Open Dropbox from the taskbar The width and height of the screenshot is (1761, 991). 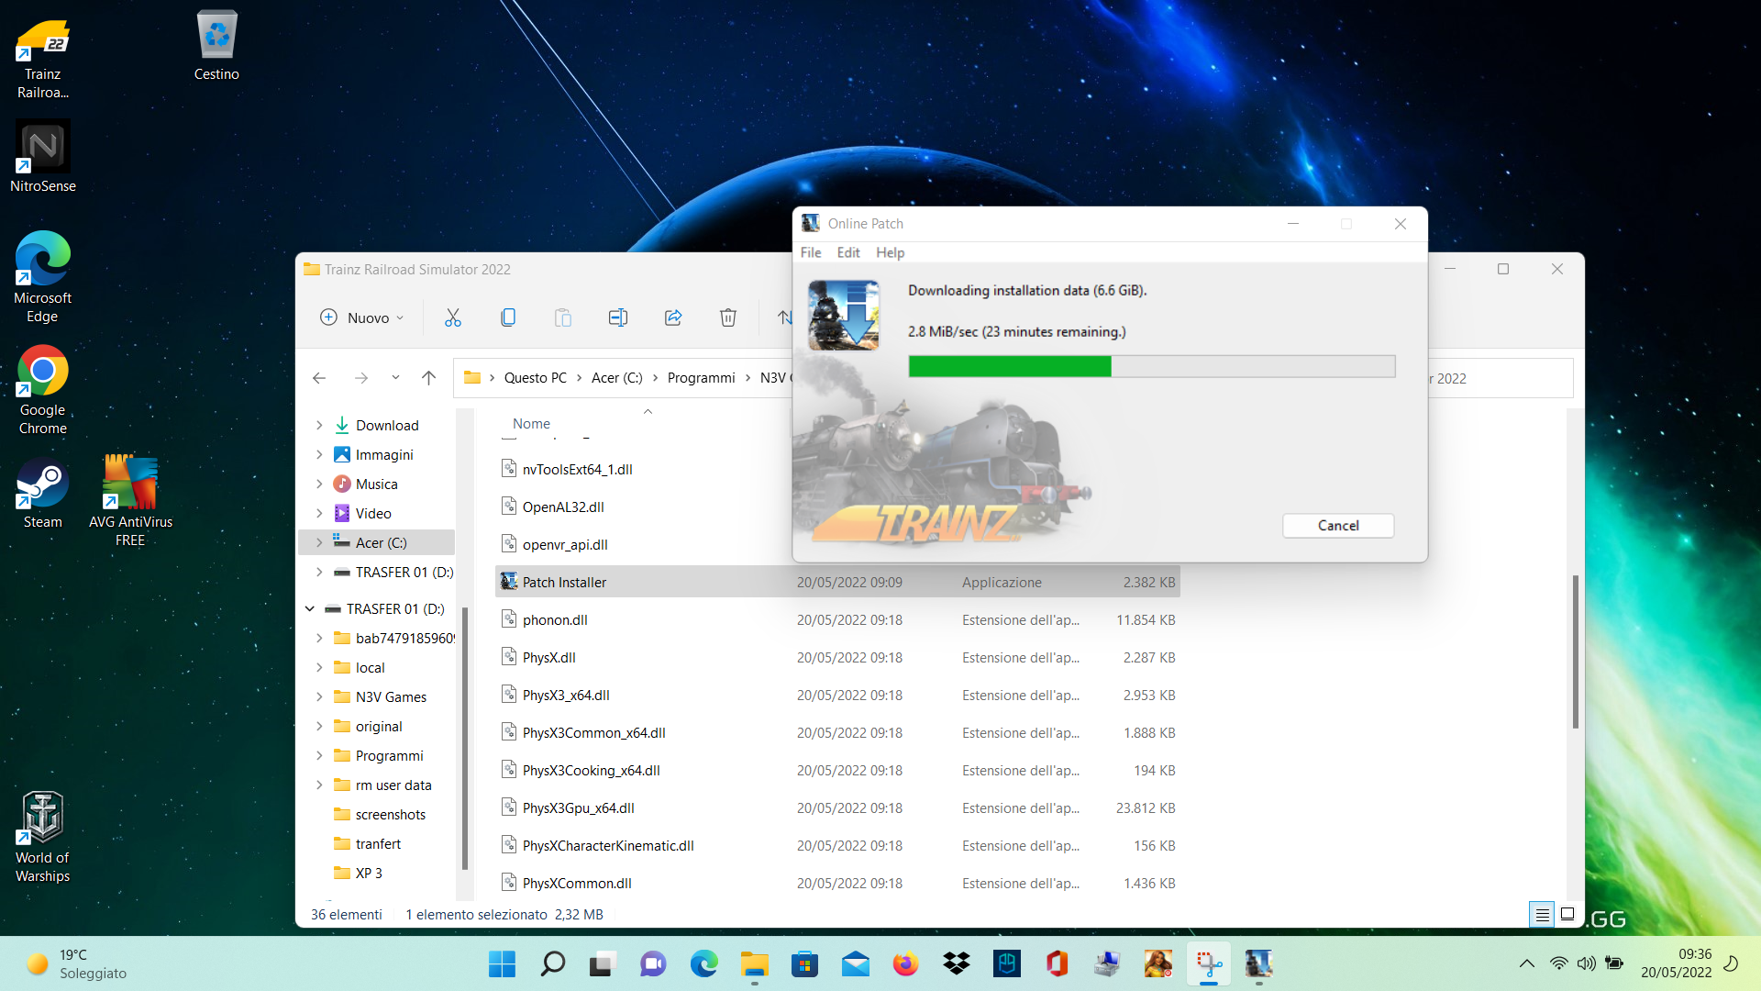(x=957, y=964)
